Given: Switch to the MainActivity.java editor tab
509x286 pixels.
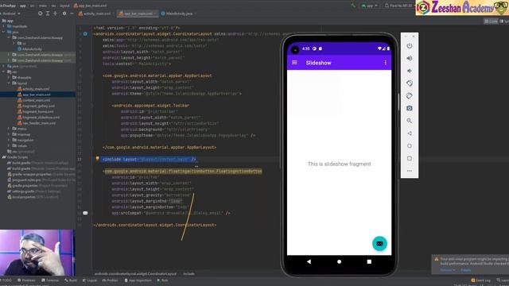Looking at the screenshot, I should click(x=178, y=14).
